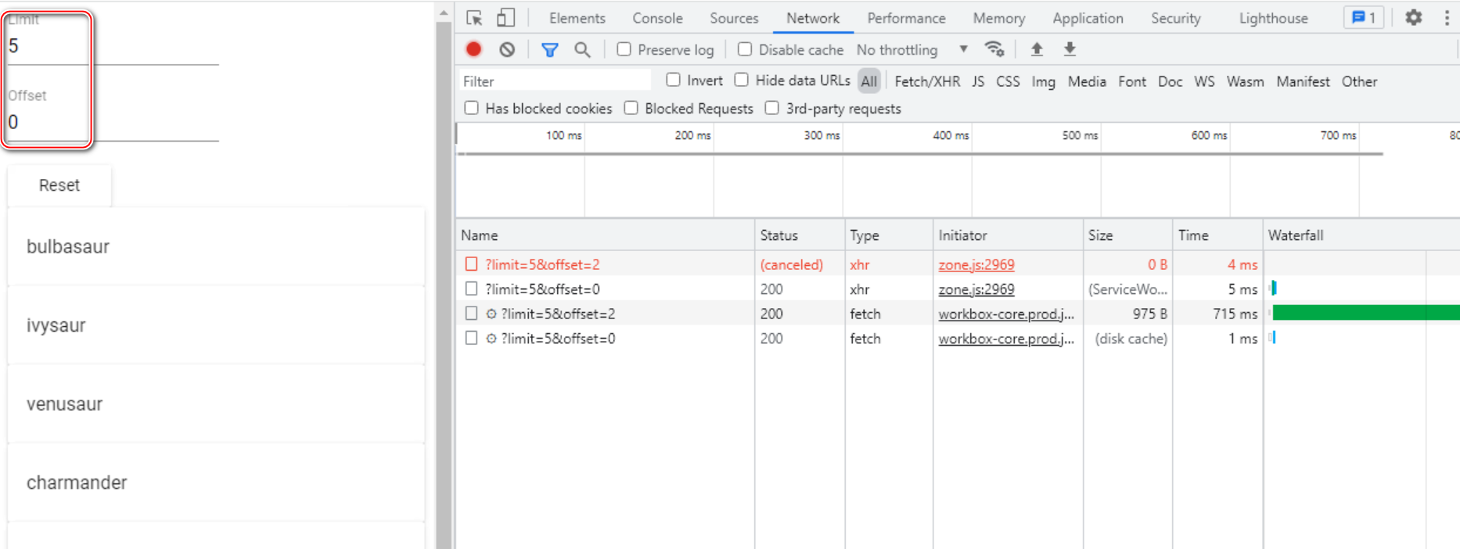The height and width of the screenshot is (549, 1460).
Task: Open zone.js:2969 initiator link of canceled request
Action: [x=976, y=264]
